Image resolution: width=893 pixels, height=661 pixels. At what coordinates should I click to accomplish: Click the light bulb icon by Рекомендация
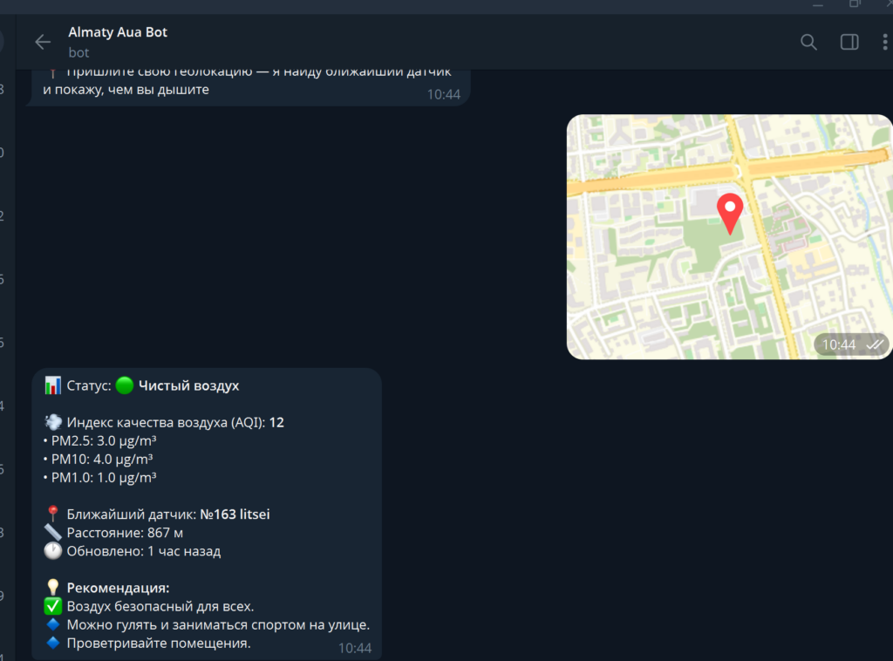tap(52, 588)
